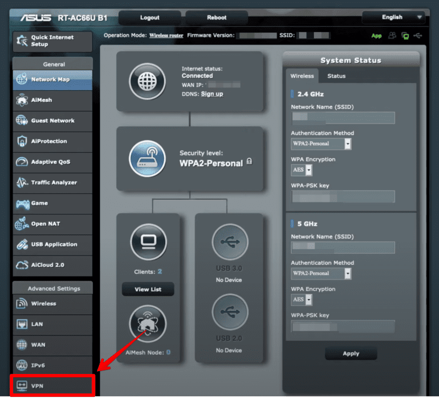Open Traffic Analyzer waveform icon

(x=22, y=182)
